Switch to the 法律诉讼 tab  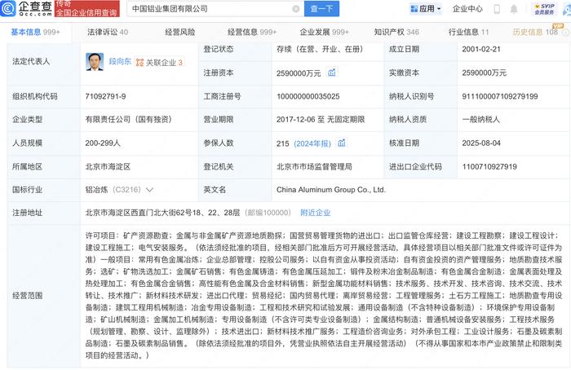coord(108,32)
